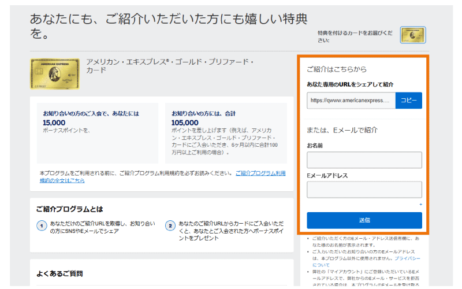Click the お知り合いの方のご入会で、あなたには text
462x289 pixels.
91,113
